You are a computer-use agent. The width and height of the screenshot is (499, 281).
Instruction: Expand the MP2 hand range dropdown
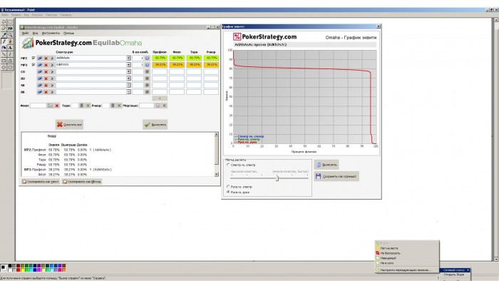coord(128,58)
